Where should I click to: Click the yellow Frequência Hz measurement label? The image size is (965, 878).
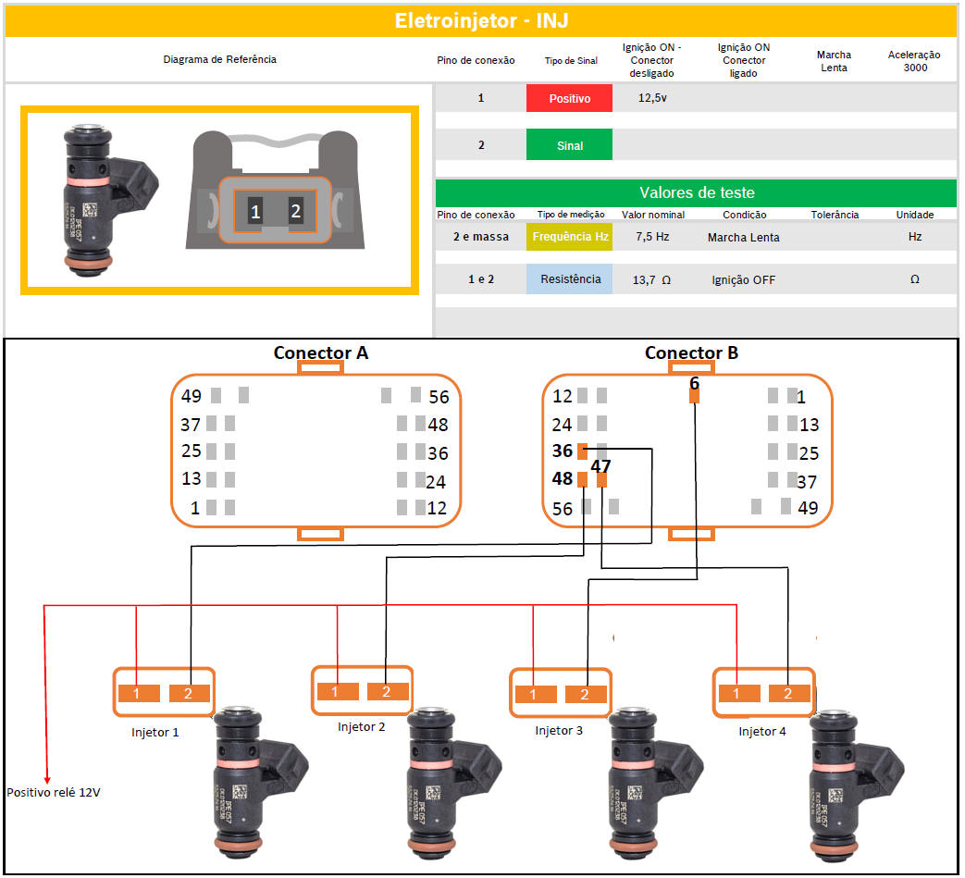coord(569,237)
